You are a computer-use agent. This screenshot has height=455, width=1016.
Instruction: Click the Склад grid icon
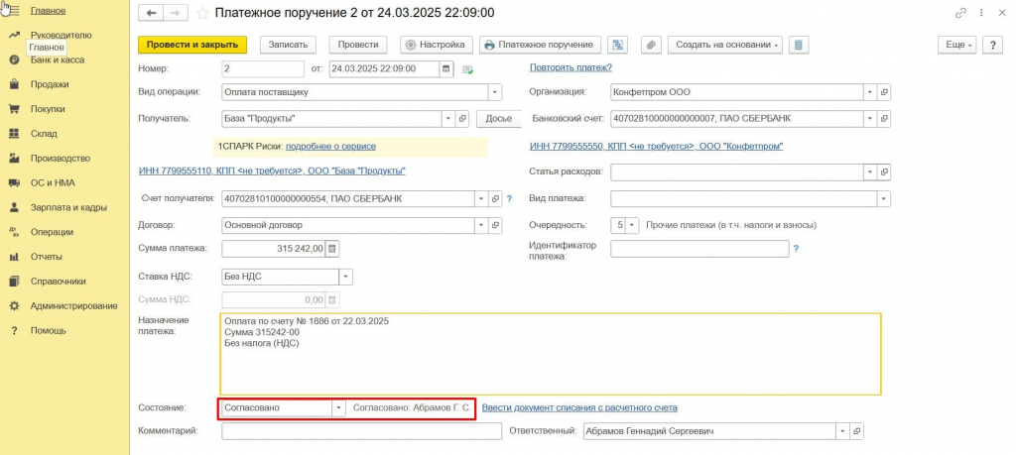pyautogui.click(x=14, y=134)
